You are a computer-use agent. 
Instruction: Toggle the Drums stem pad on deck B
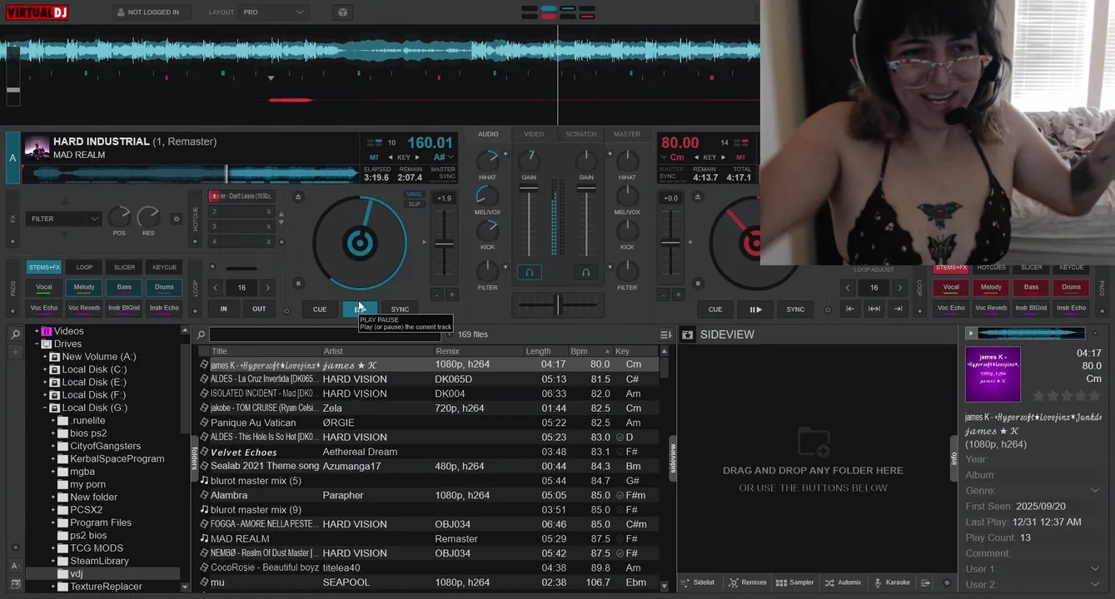(1071, 287)
